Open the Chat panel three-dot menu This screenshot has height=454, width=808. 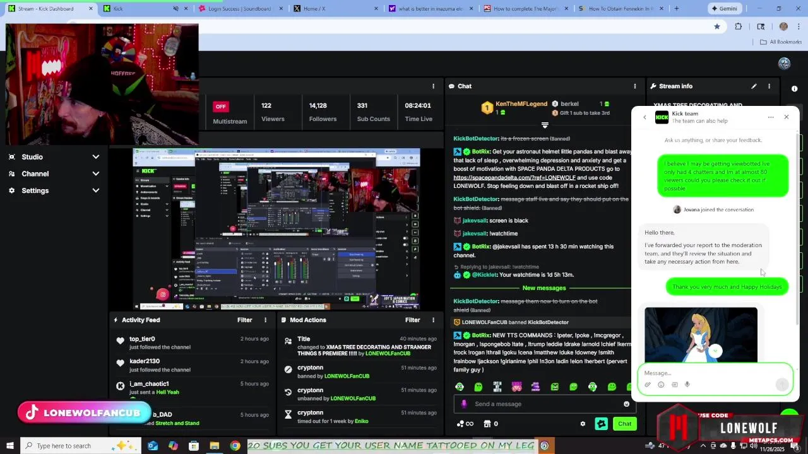point(635,86)
